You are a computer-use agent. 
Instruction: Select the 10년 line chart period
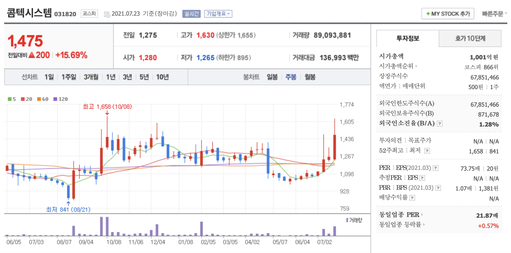[x=162, y=77]
